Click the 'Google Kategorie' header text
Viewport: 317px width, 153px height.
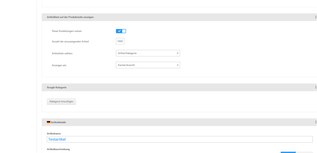57,88
